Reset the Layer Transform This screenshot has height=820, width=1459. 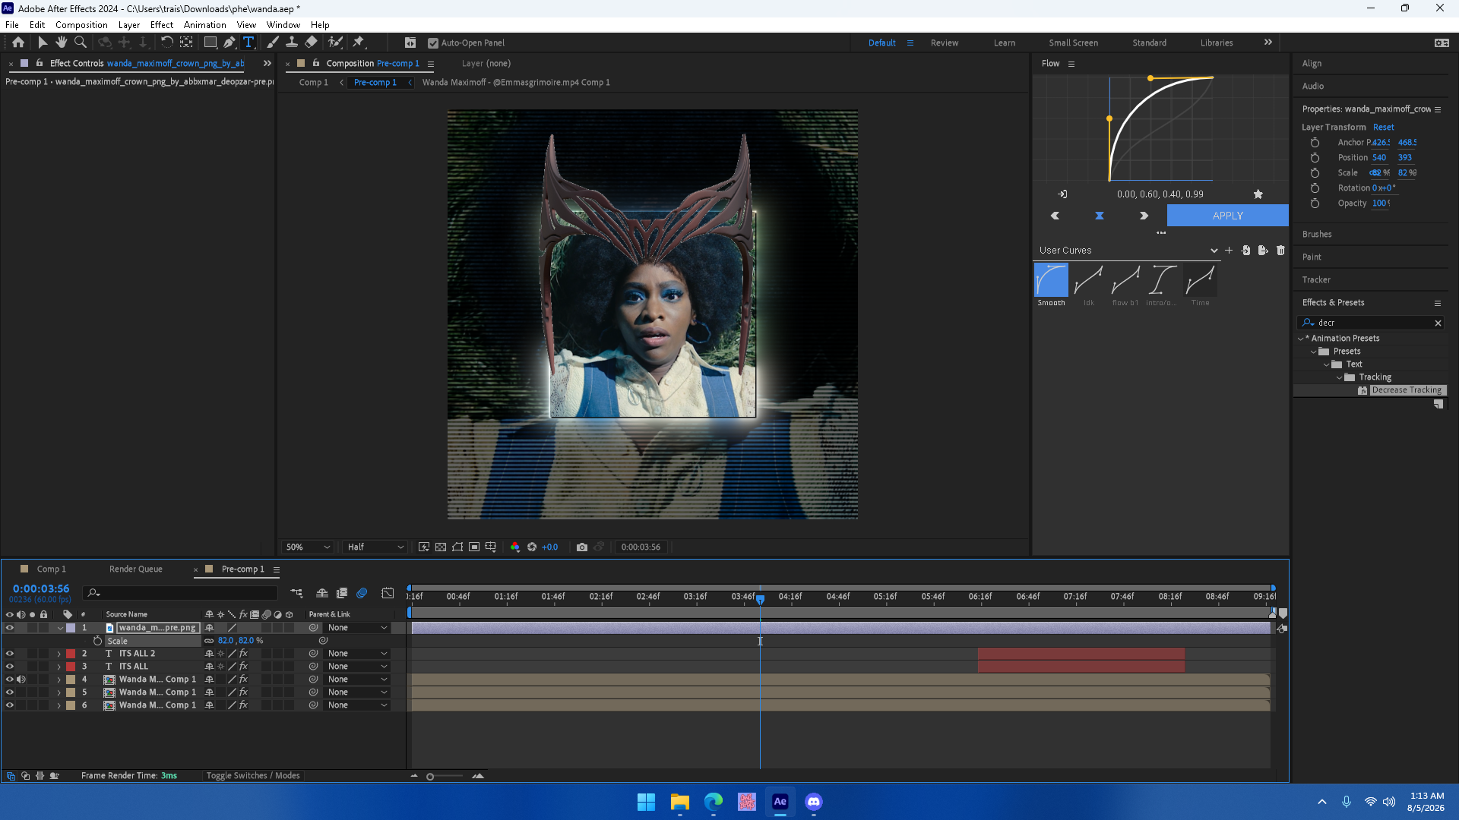(1383, 128)
